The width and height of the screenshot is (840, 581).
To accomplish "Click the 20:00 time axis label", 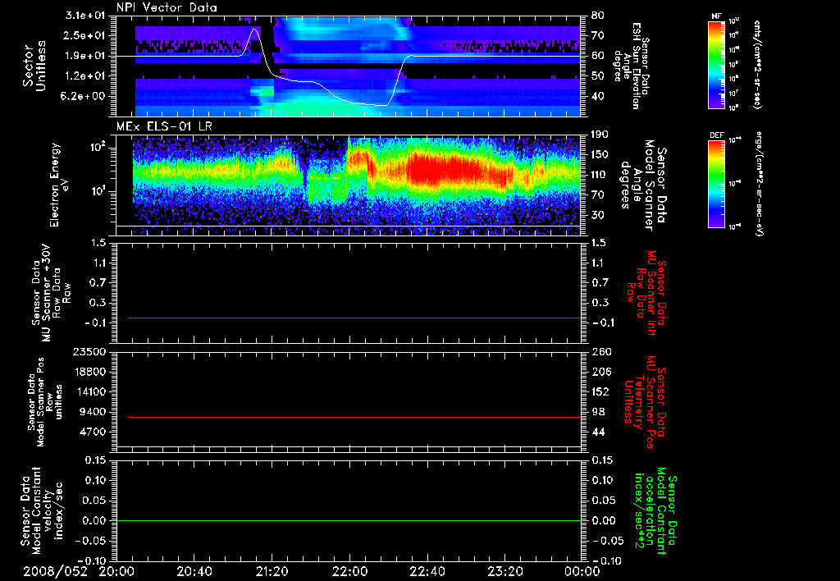I will click(116, 571).
